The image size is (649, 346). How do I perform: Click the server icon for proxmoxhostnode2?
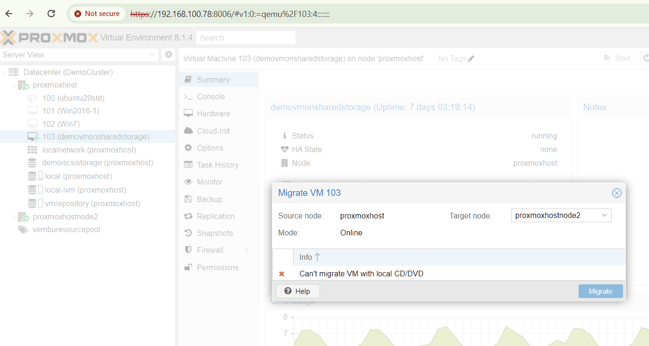24,217
